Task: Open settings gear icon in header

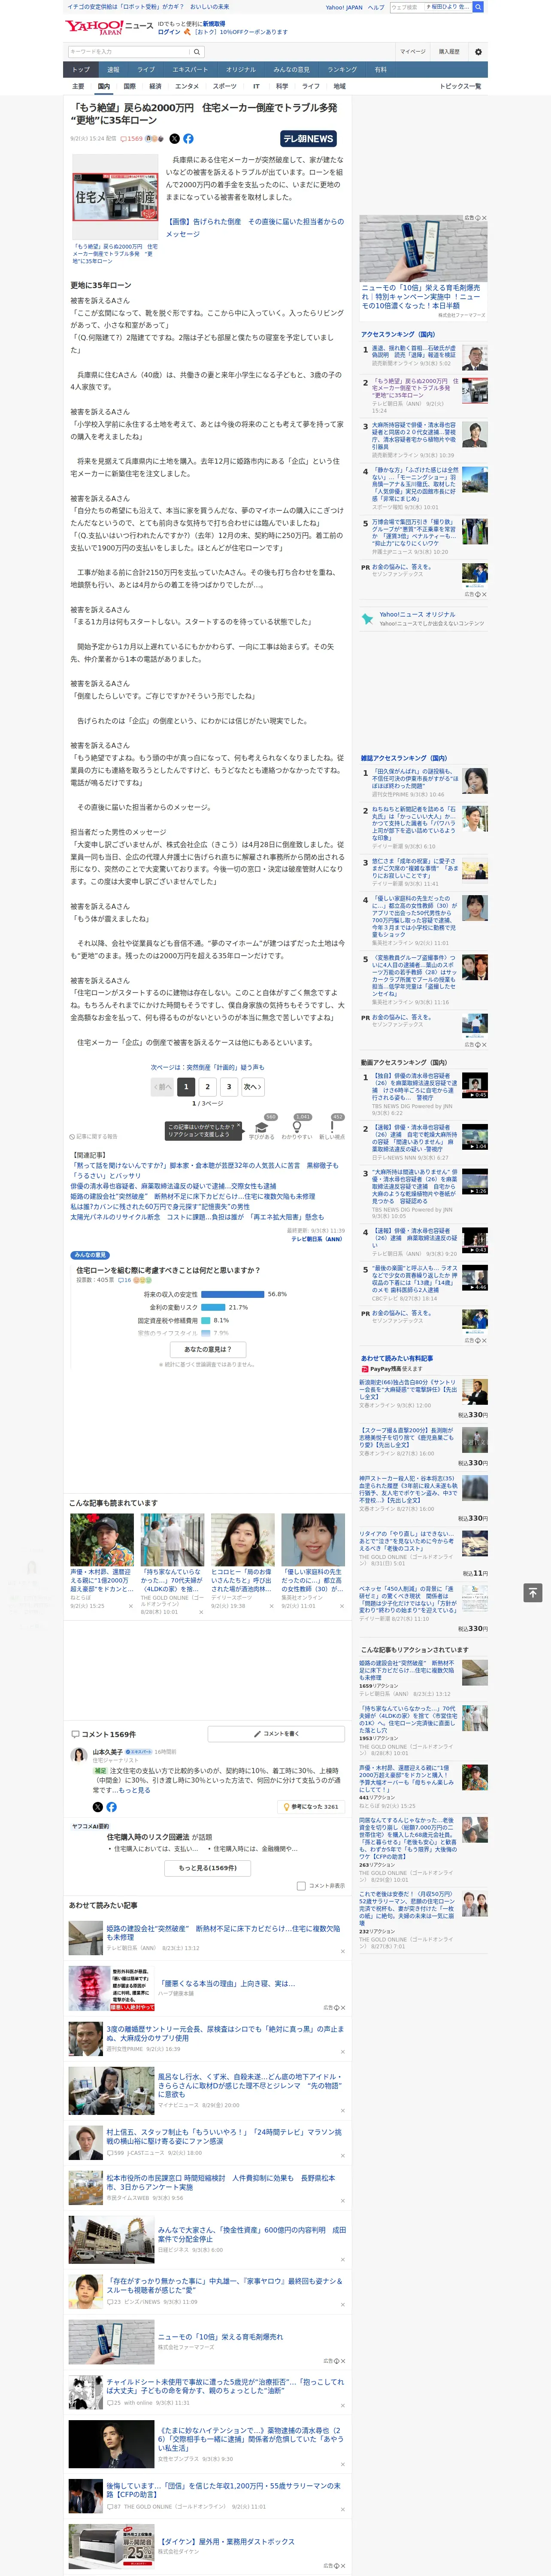Action: [x=478, y=52]
